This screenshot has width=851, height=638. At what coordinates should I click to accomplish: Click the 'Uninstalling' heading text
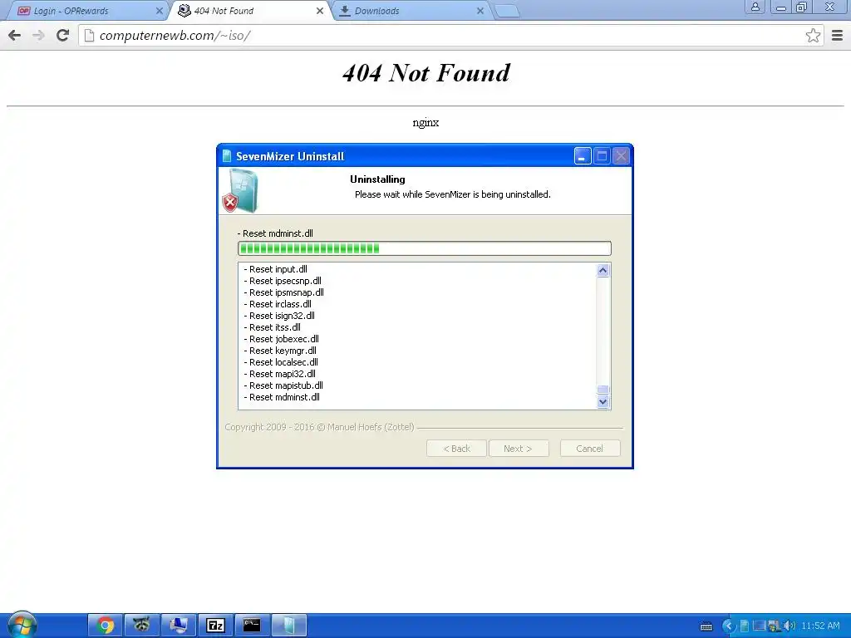(377, 179)
